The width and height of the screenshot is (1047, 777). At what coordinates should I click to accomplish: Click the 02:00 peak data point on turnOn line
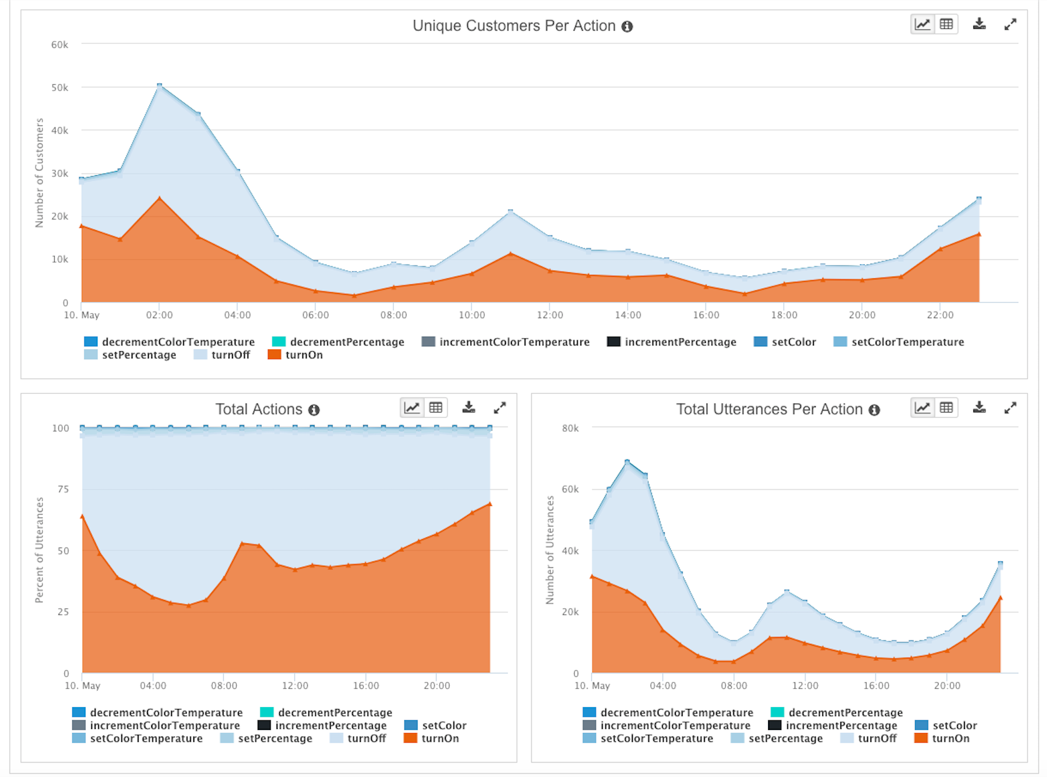click(x=159, y=198)
